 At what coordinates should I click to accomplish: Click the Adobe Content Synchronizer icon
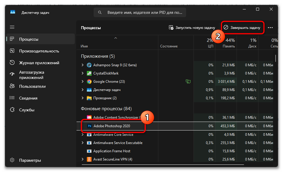click(x=89, y=118)
